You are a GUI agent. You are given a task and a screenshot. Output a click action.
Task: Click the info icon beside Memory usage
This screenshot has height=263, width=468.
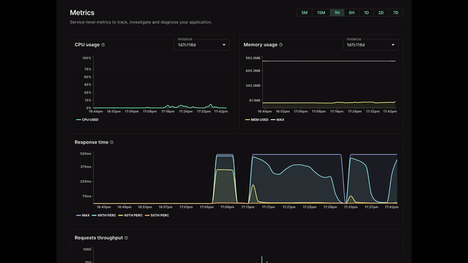[x=281, y=45]
